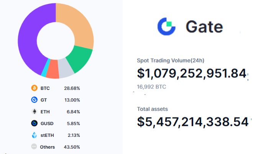Click the stETH legend label
Viewport: 253px width, 154px height.
tap(47, 135)
